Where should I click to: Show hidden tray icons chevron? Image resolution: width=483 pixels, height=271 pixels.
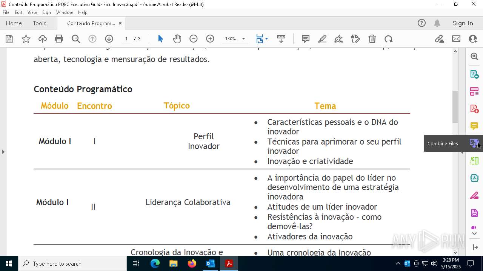pyautogui.click(x=398, y=263)
